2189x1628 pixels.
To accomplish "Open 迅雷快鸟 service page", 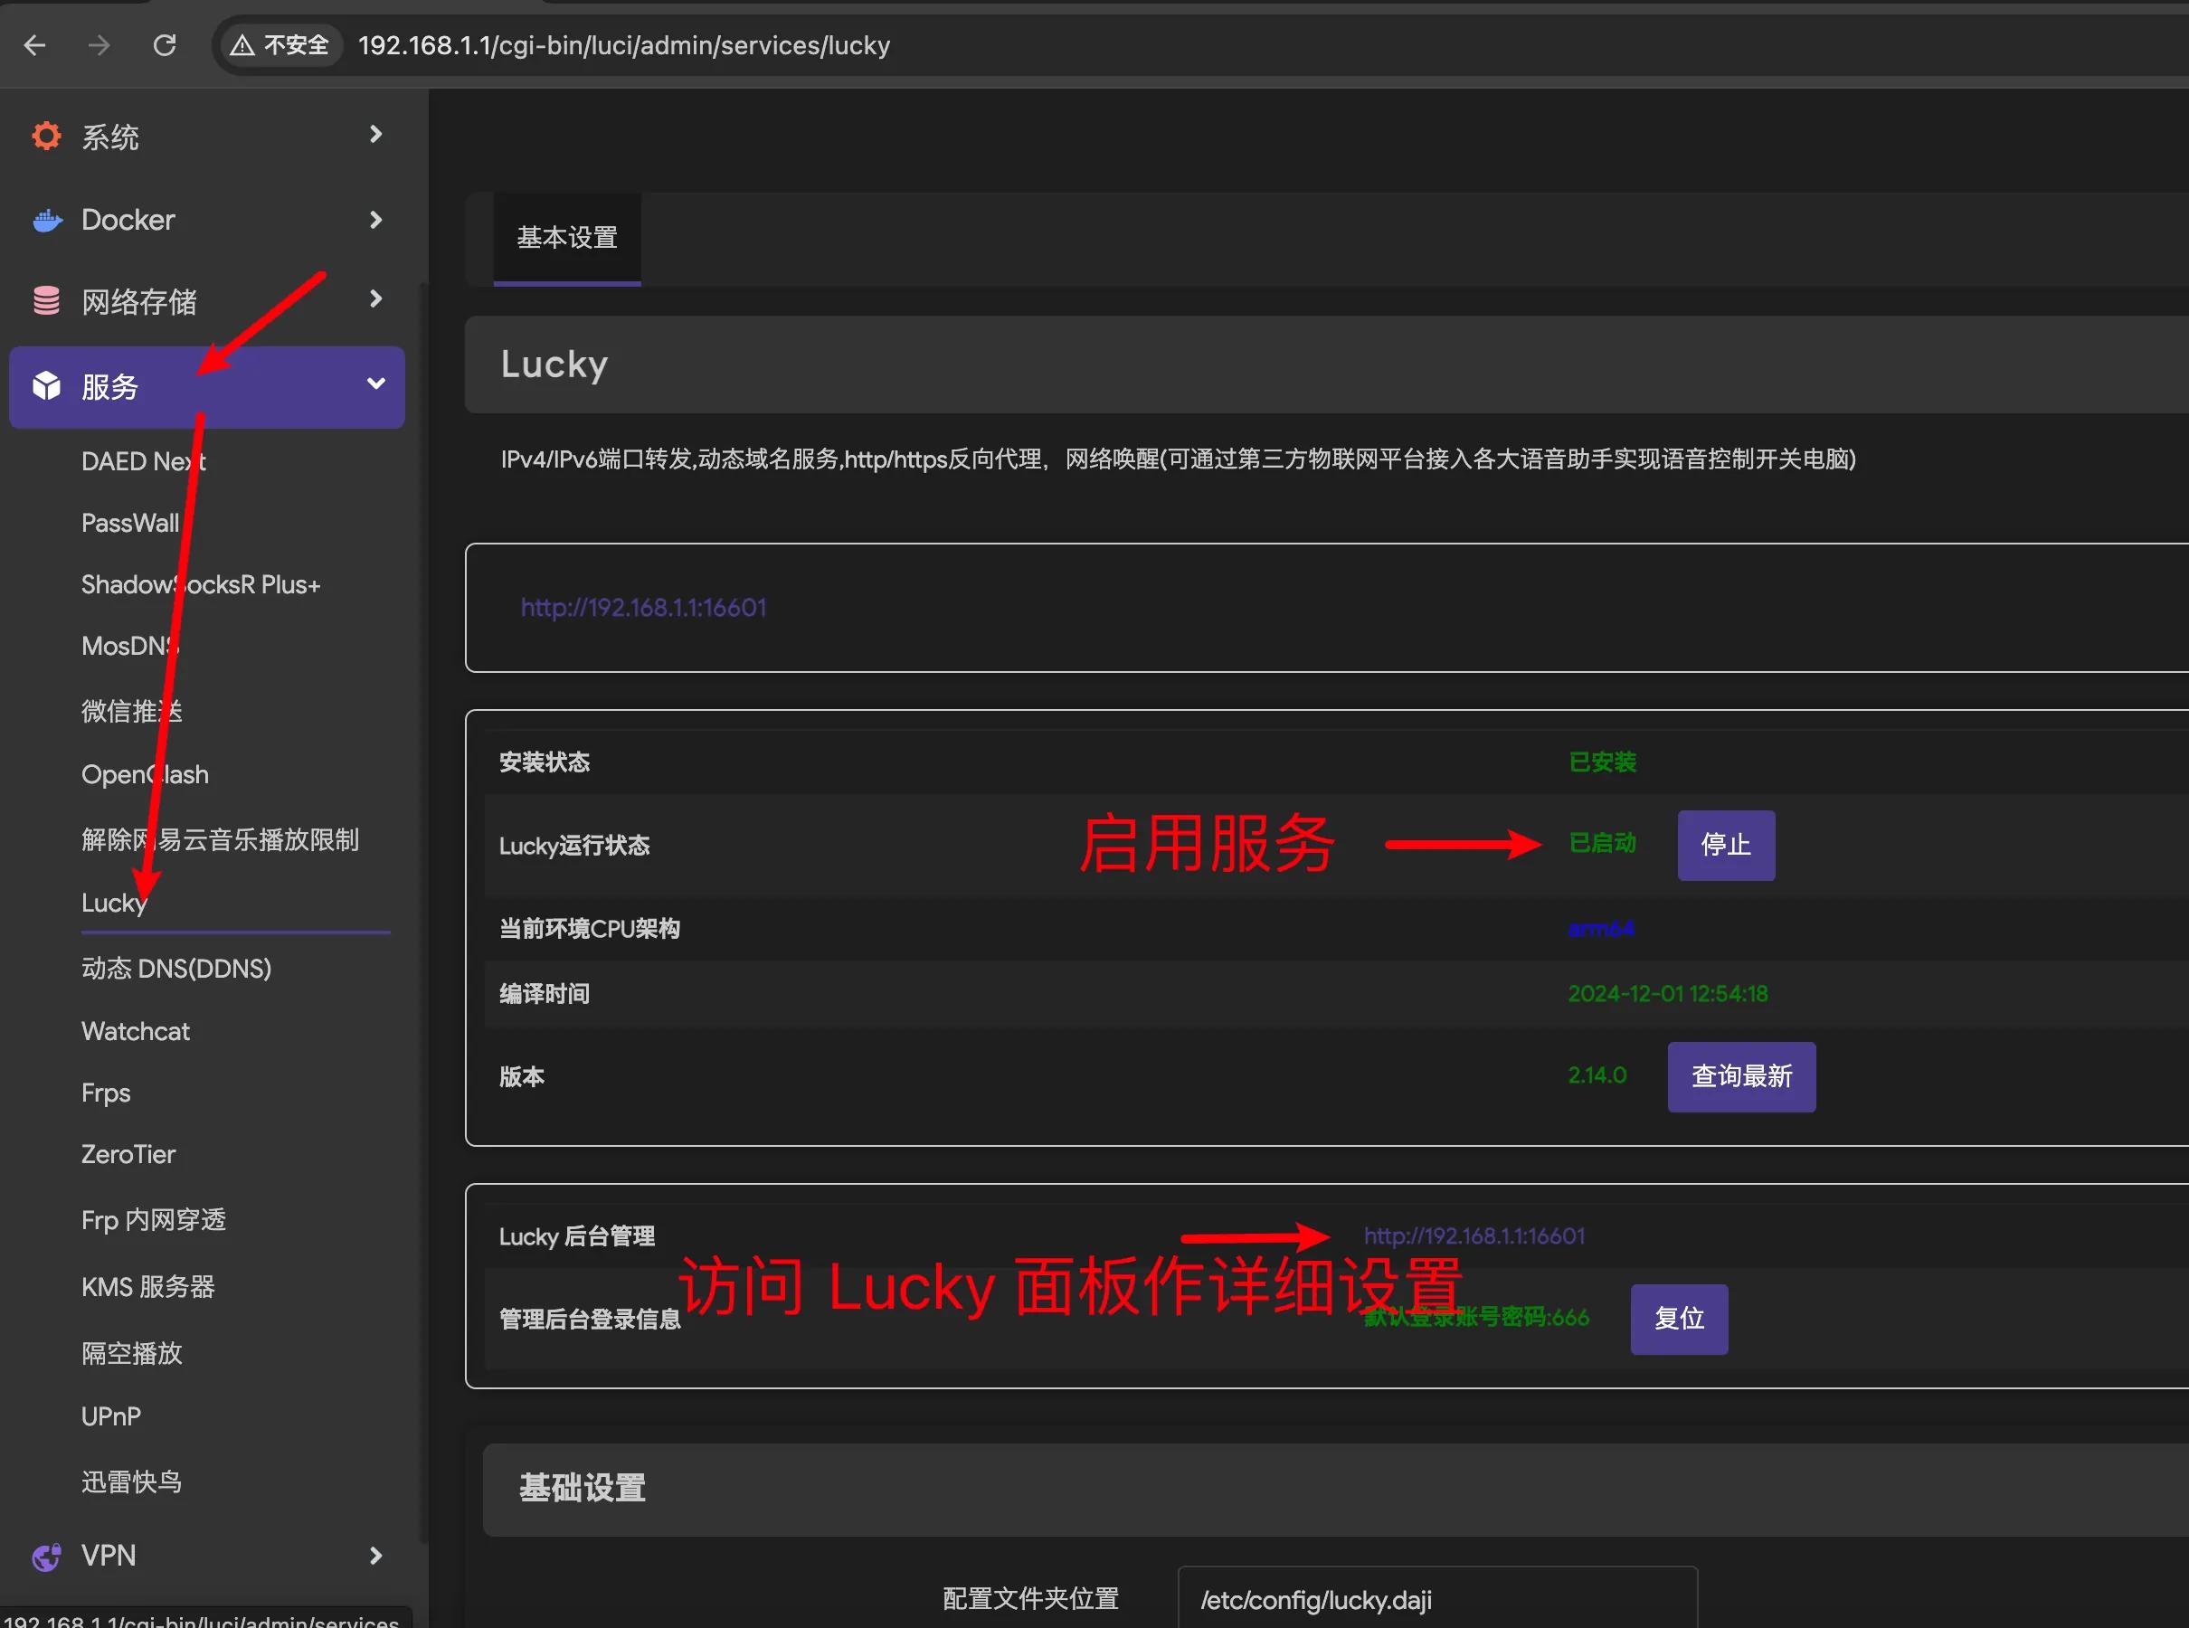I will coord(132,1481).
